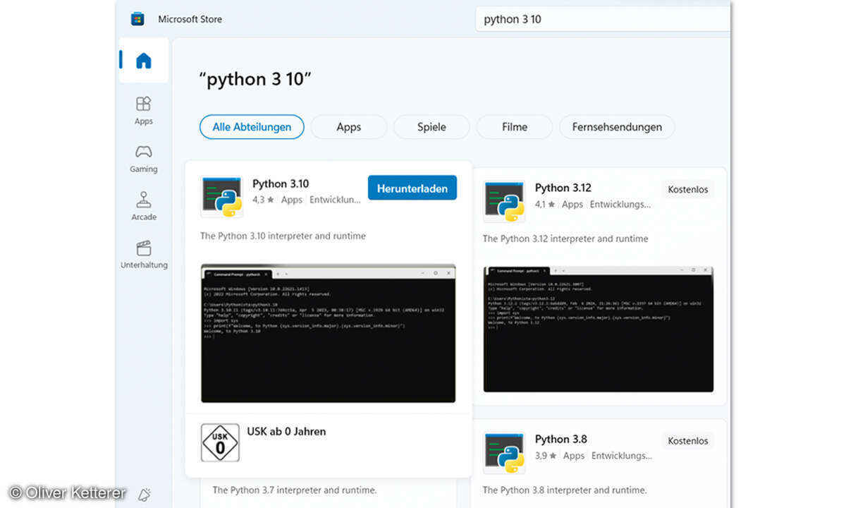This screenshot has width=846, height=508.
Task: Open the Python 3.12 title link
Action: coord(563,188)
